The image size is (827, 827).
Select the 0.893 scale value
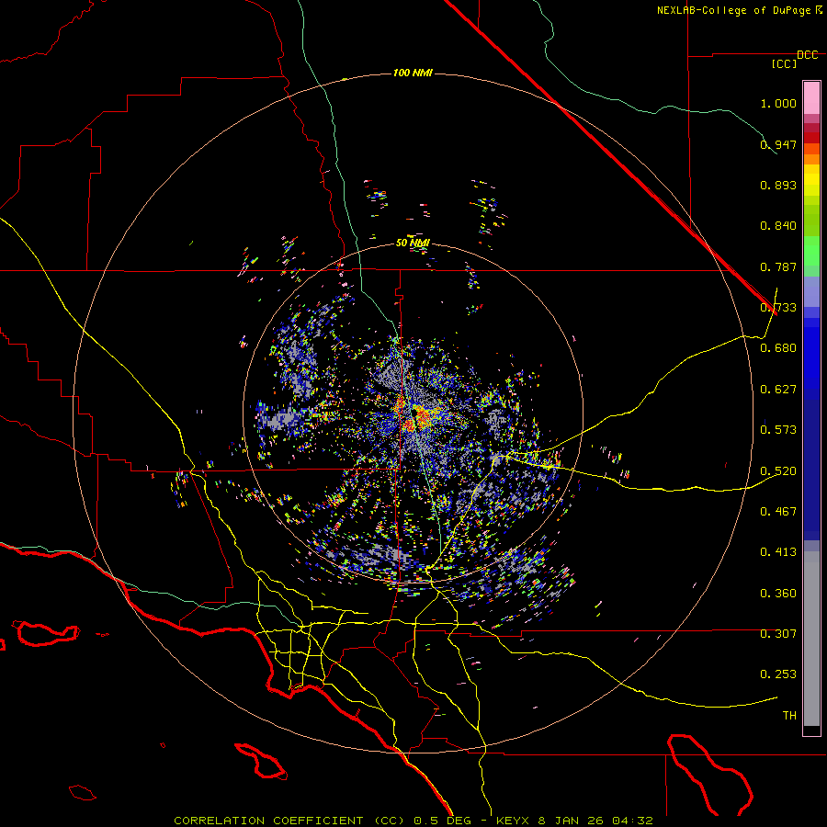tap(778, 185)
